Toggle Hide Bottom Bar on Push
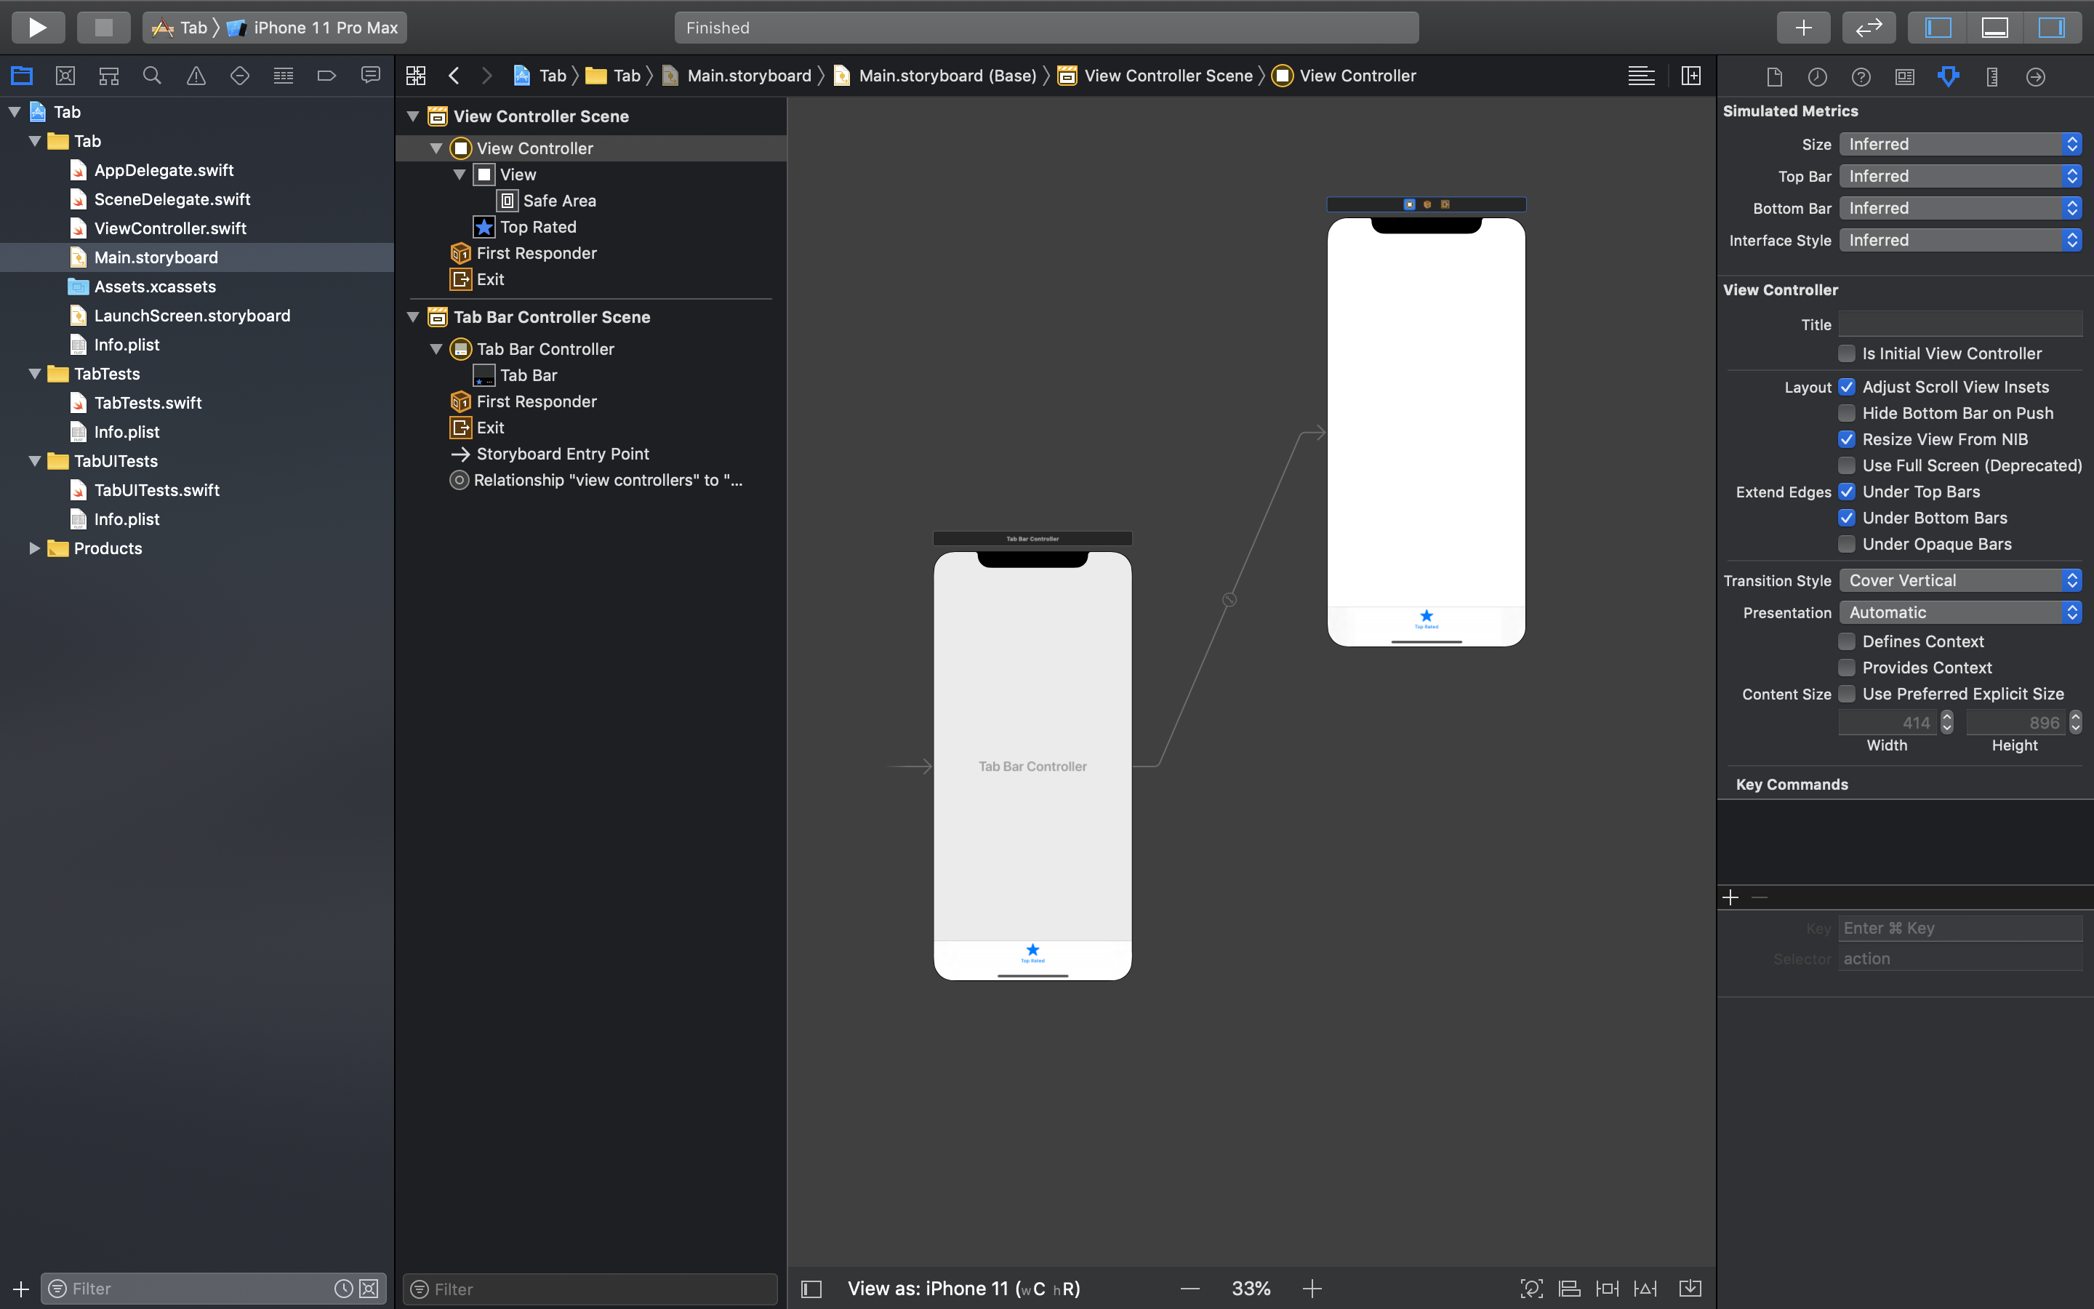Screen dimensions: 2094x1309 pyautogui.click(x=1847, y=413)
